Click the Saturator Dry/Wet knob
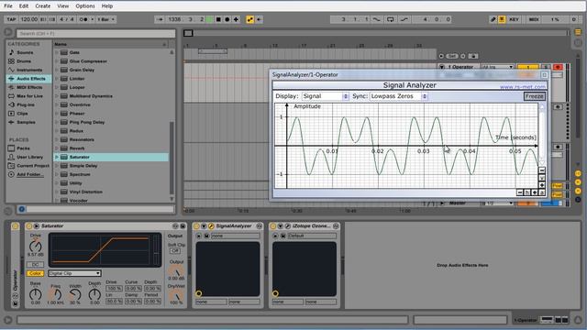Viewport: 587px width, 330px height. (x=176, y=295)
